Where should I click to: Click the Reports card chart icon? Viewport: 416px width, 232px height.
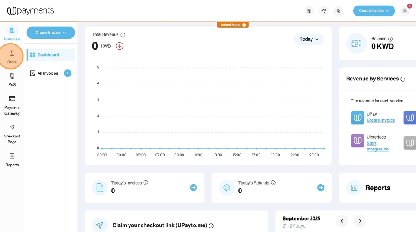[354, 188]
